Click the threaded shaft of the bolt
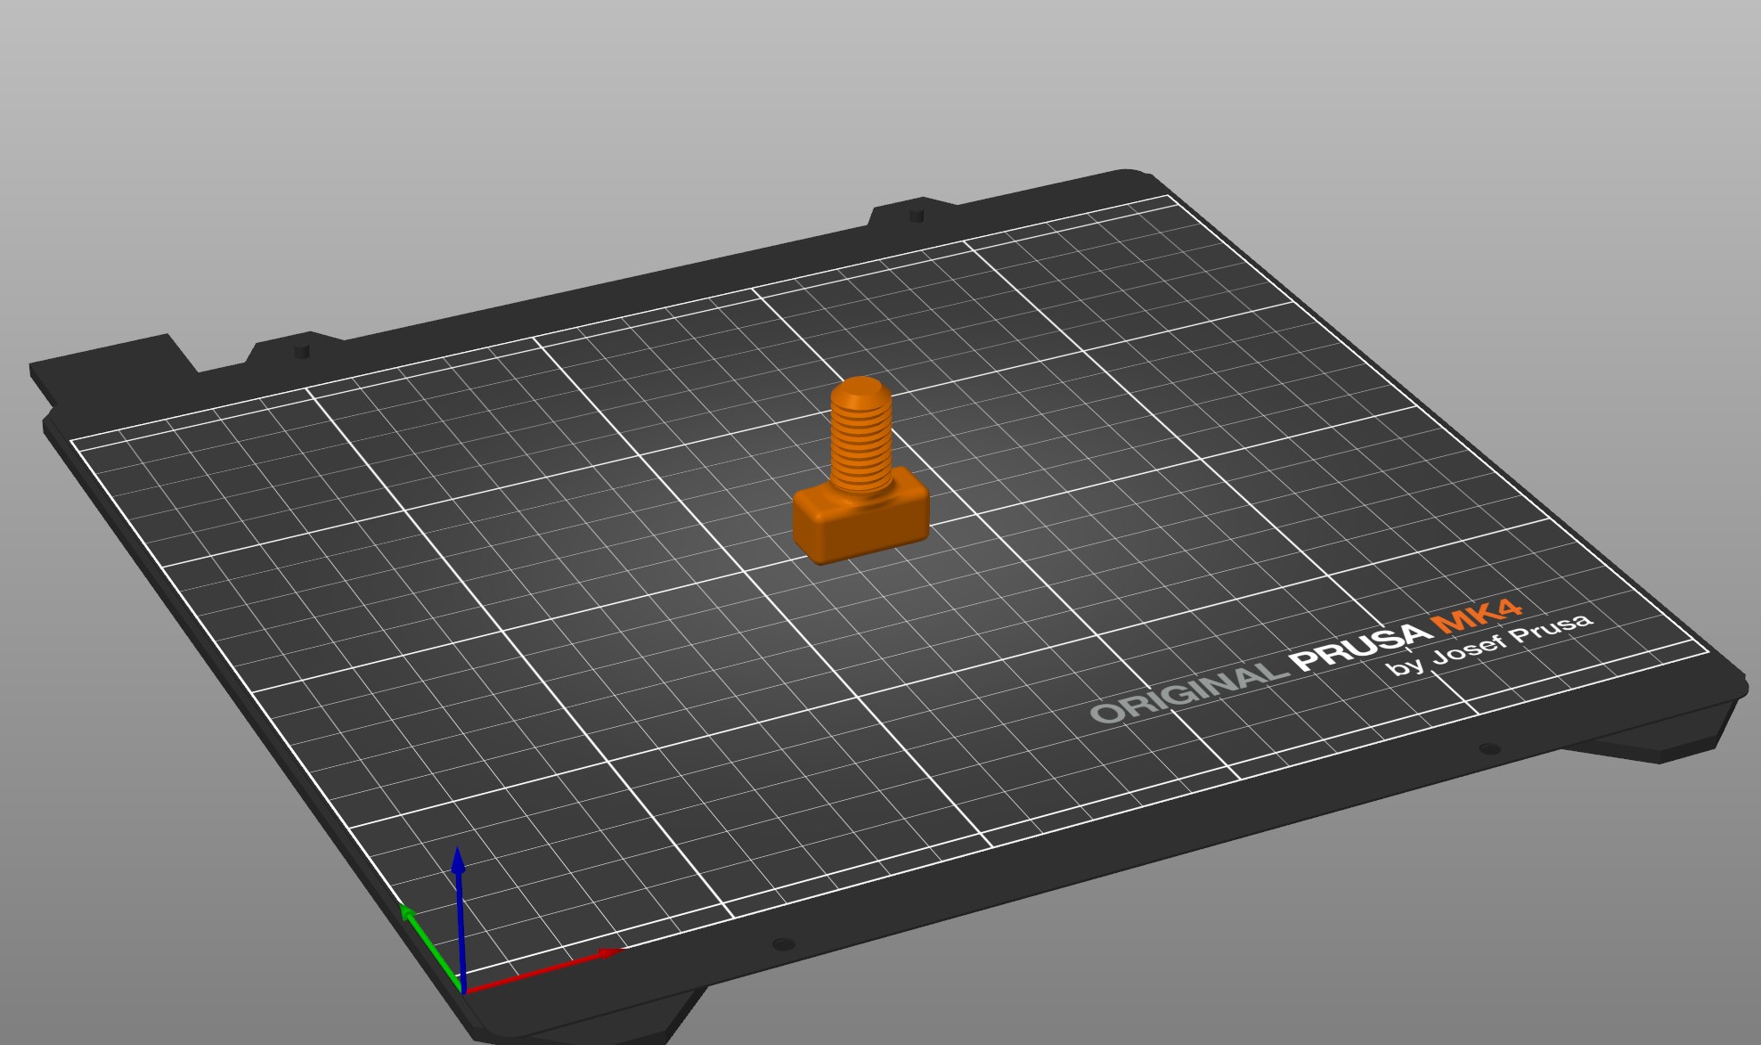 click(861, 437)
